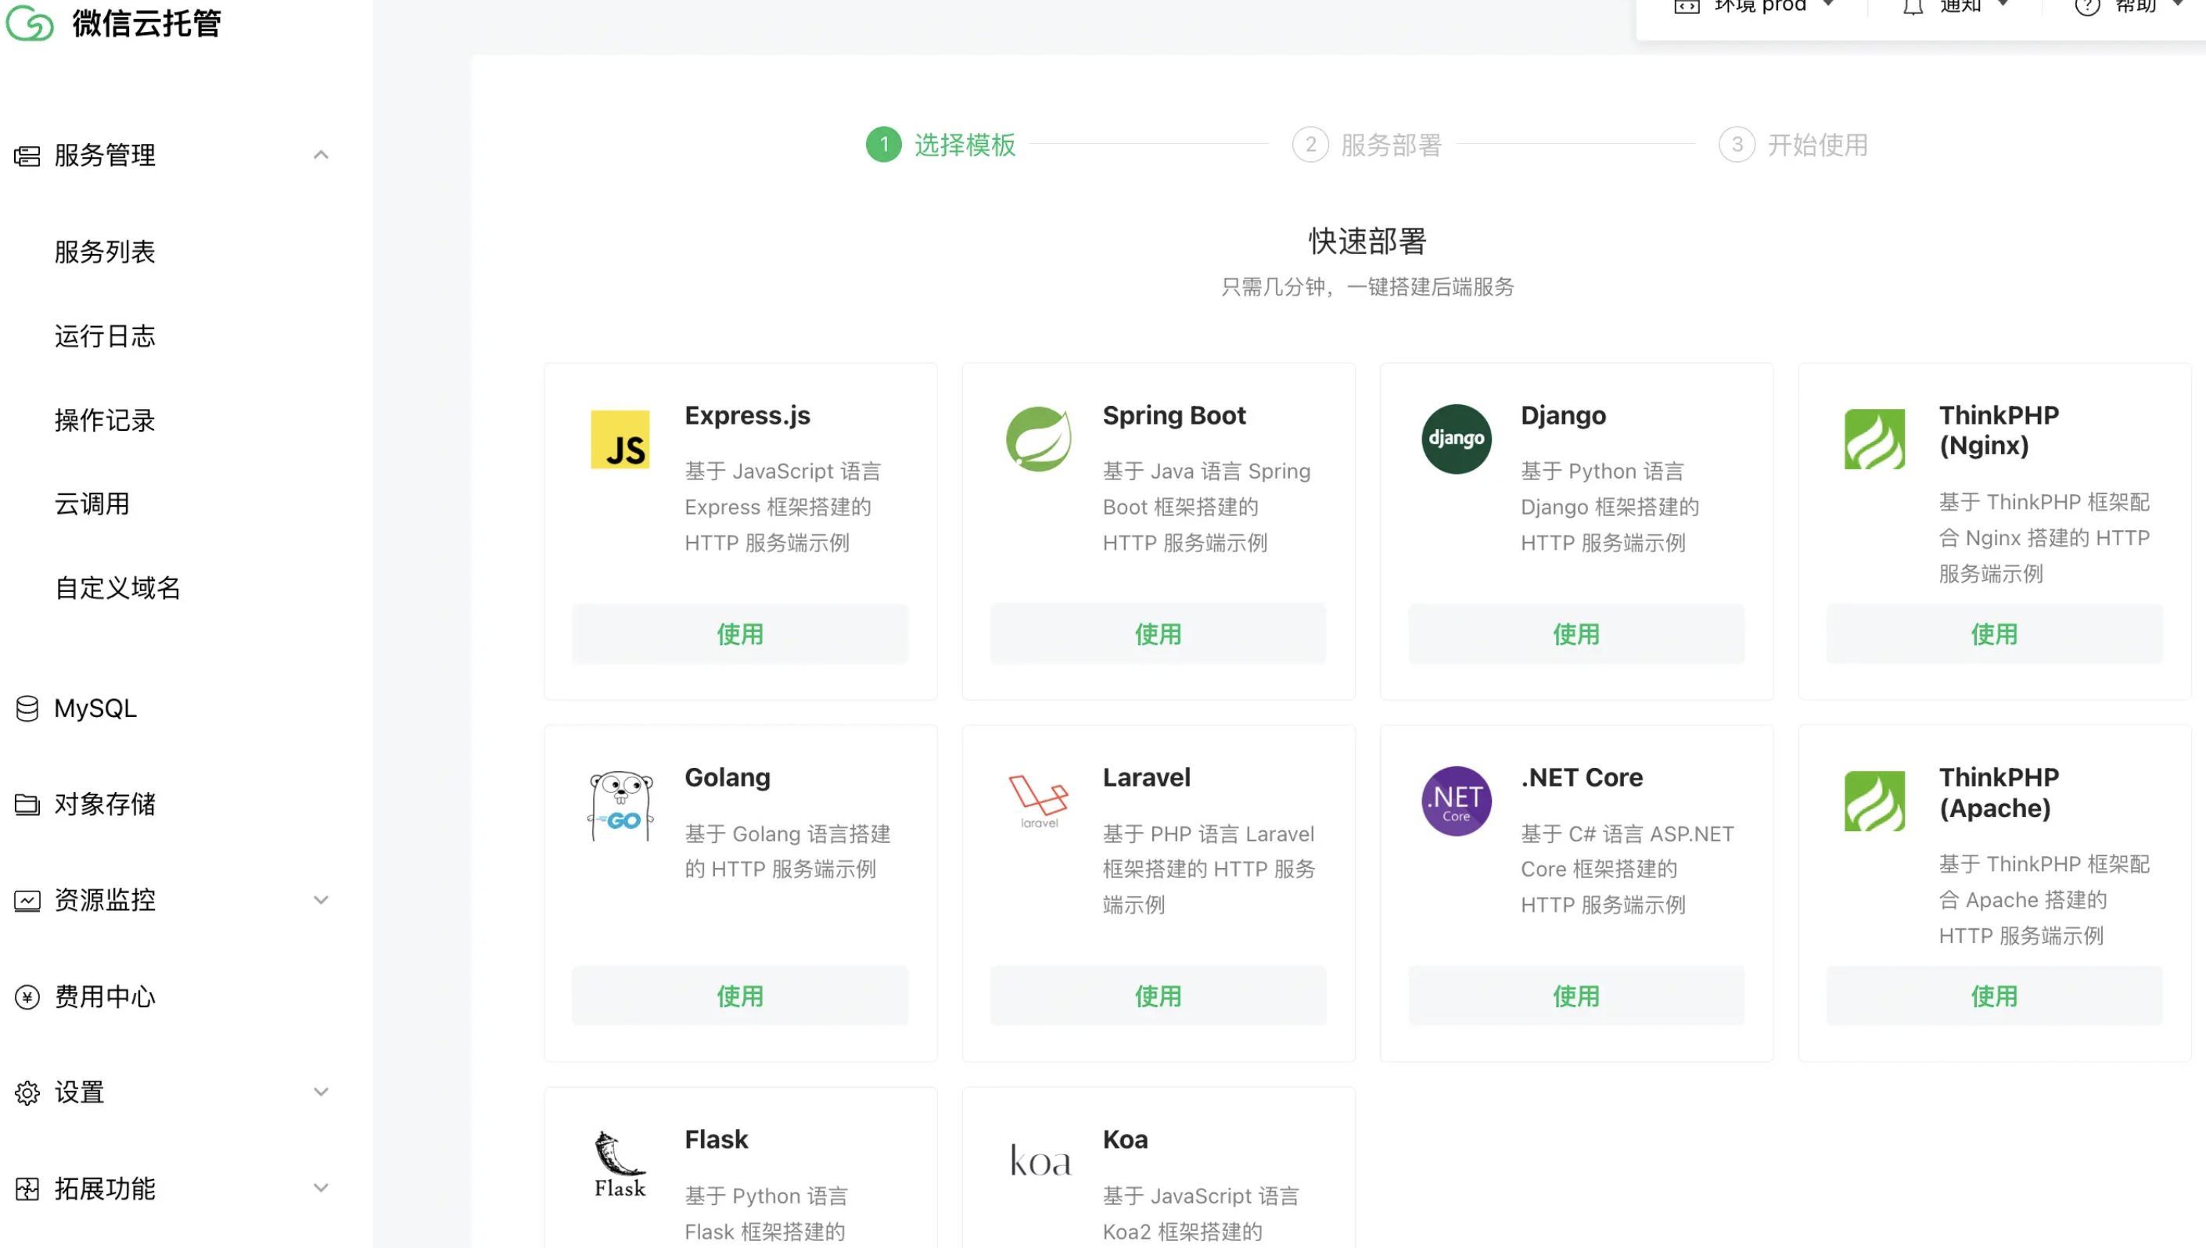
Task: Use the .NET Core template
Action: (x=1575, y=997)
